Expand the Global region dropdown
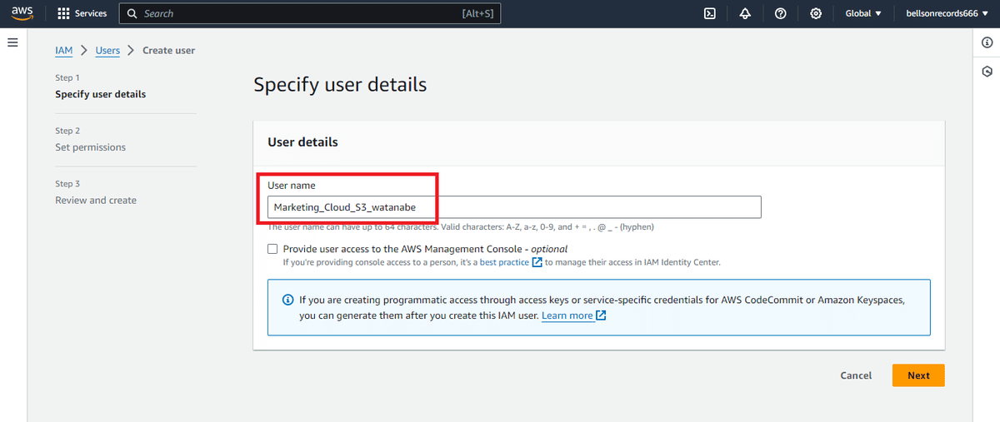The width and height of the screenshot is (1000, 422). [863, 13]
